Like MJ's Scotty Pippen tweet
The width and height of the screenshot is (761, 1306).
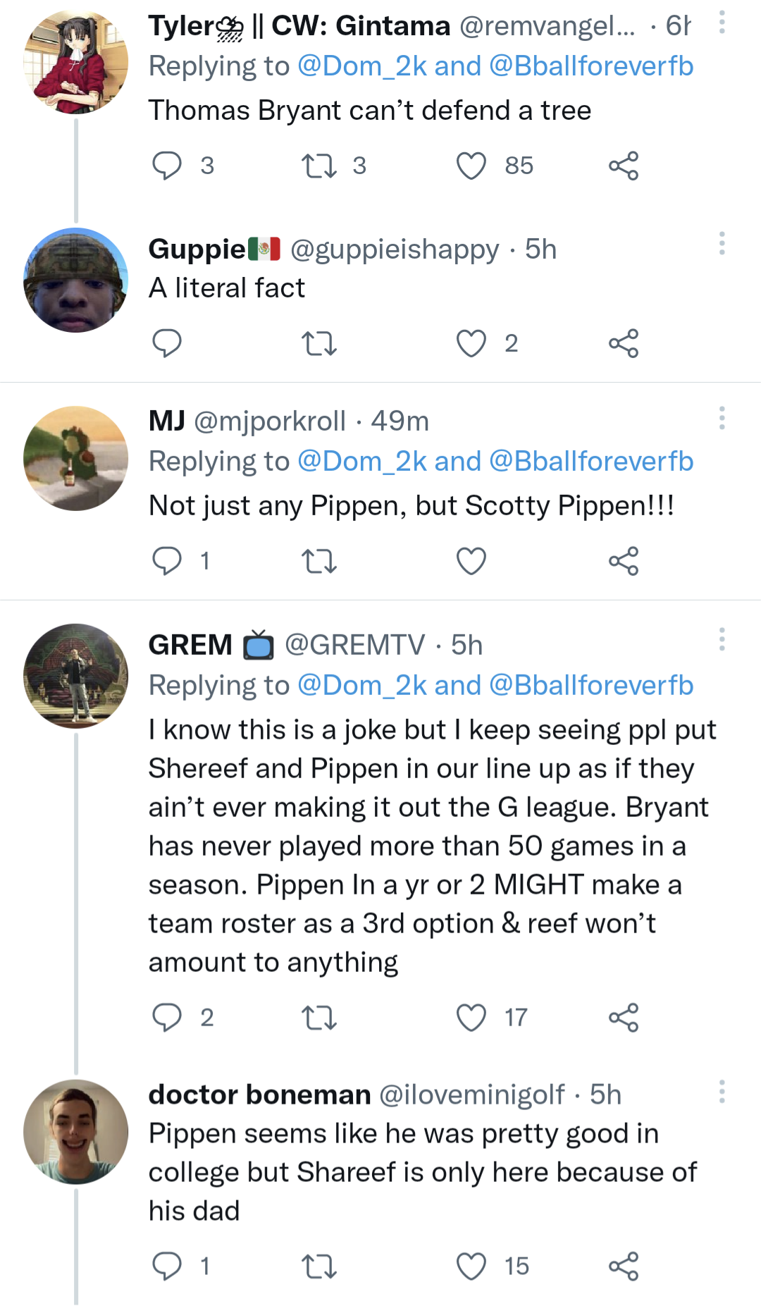pos(471,562)
